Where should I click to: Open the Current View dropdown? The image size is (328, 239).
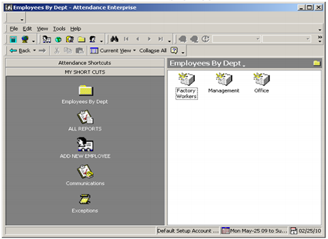113,51
